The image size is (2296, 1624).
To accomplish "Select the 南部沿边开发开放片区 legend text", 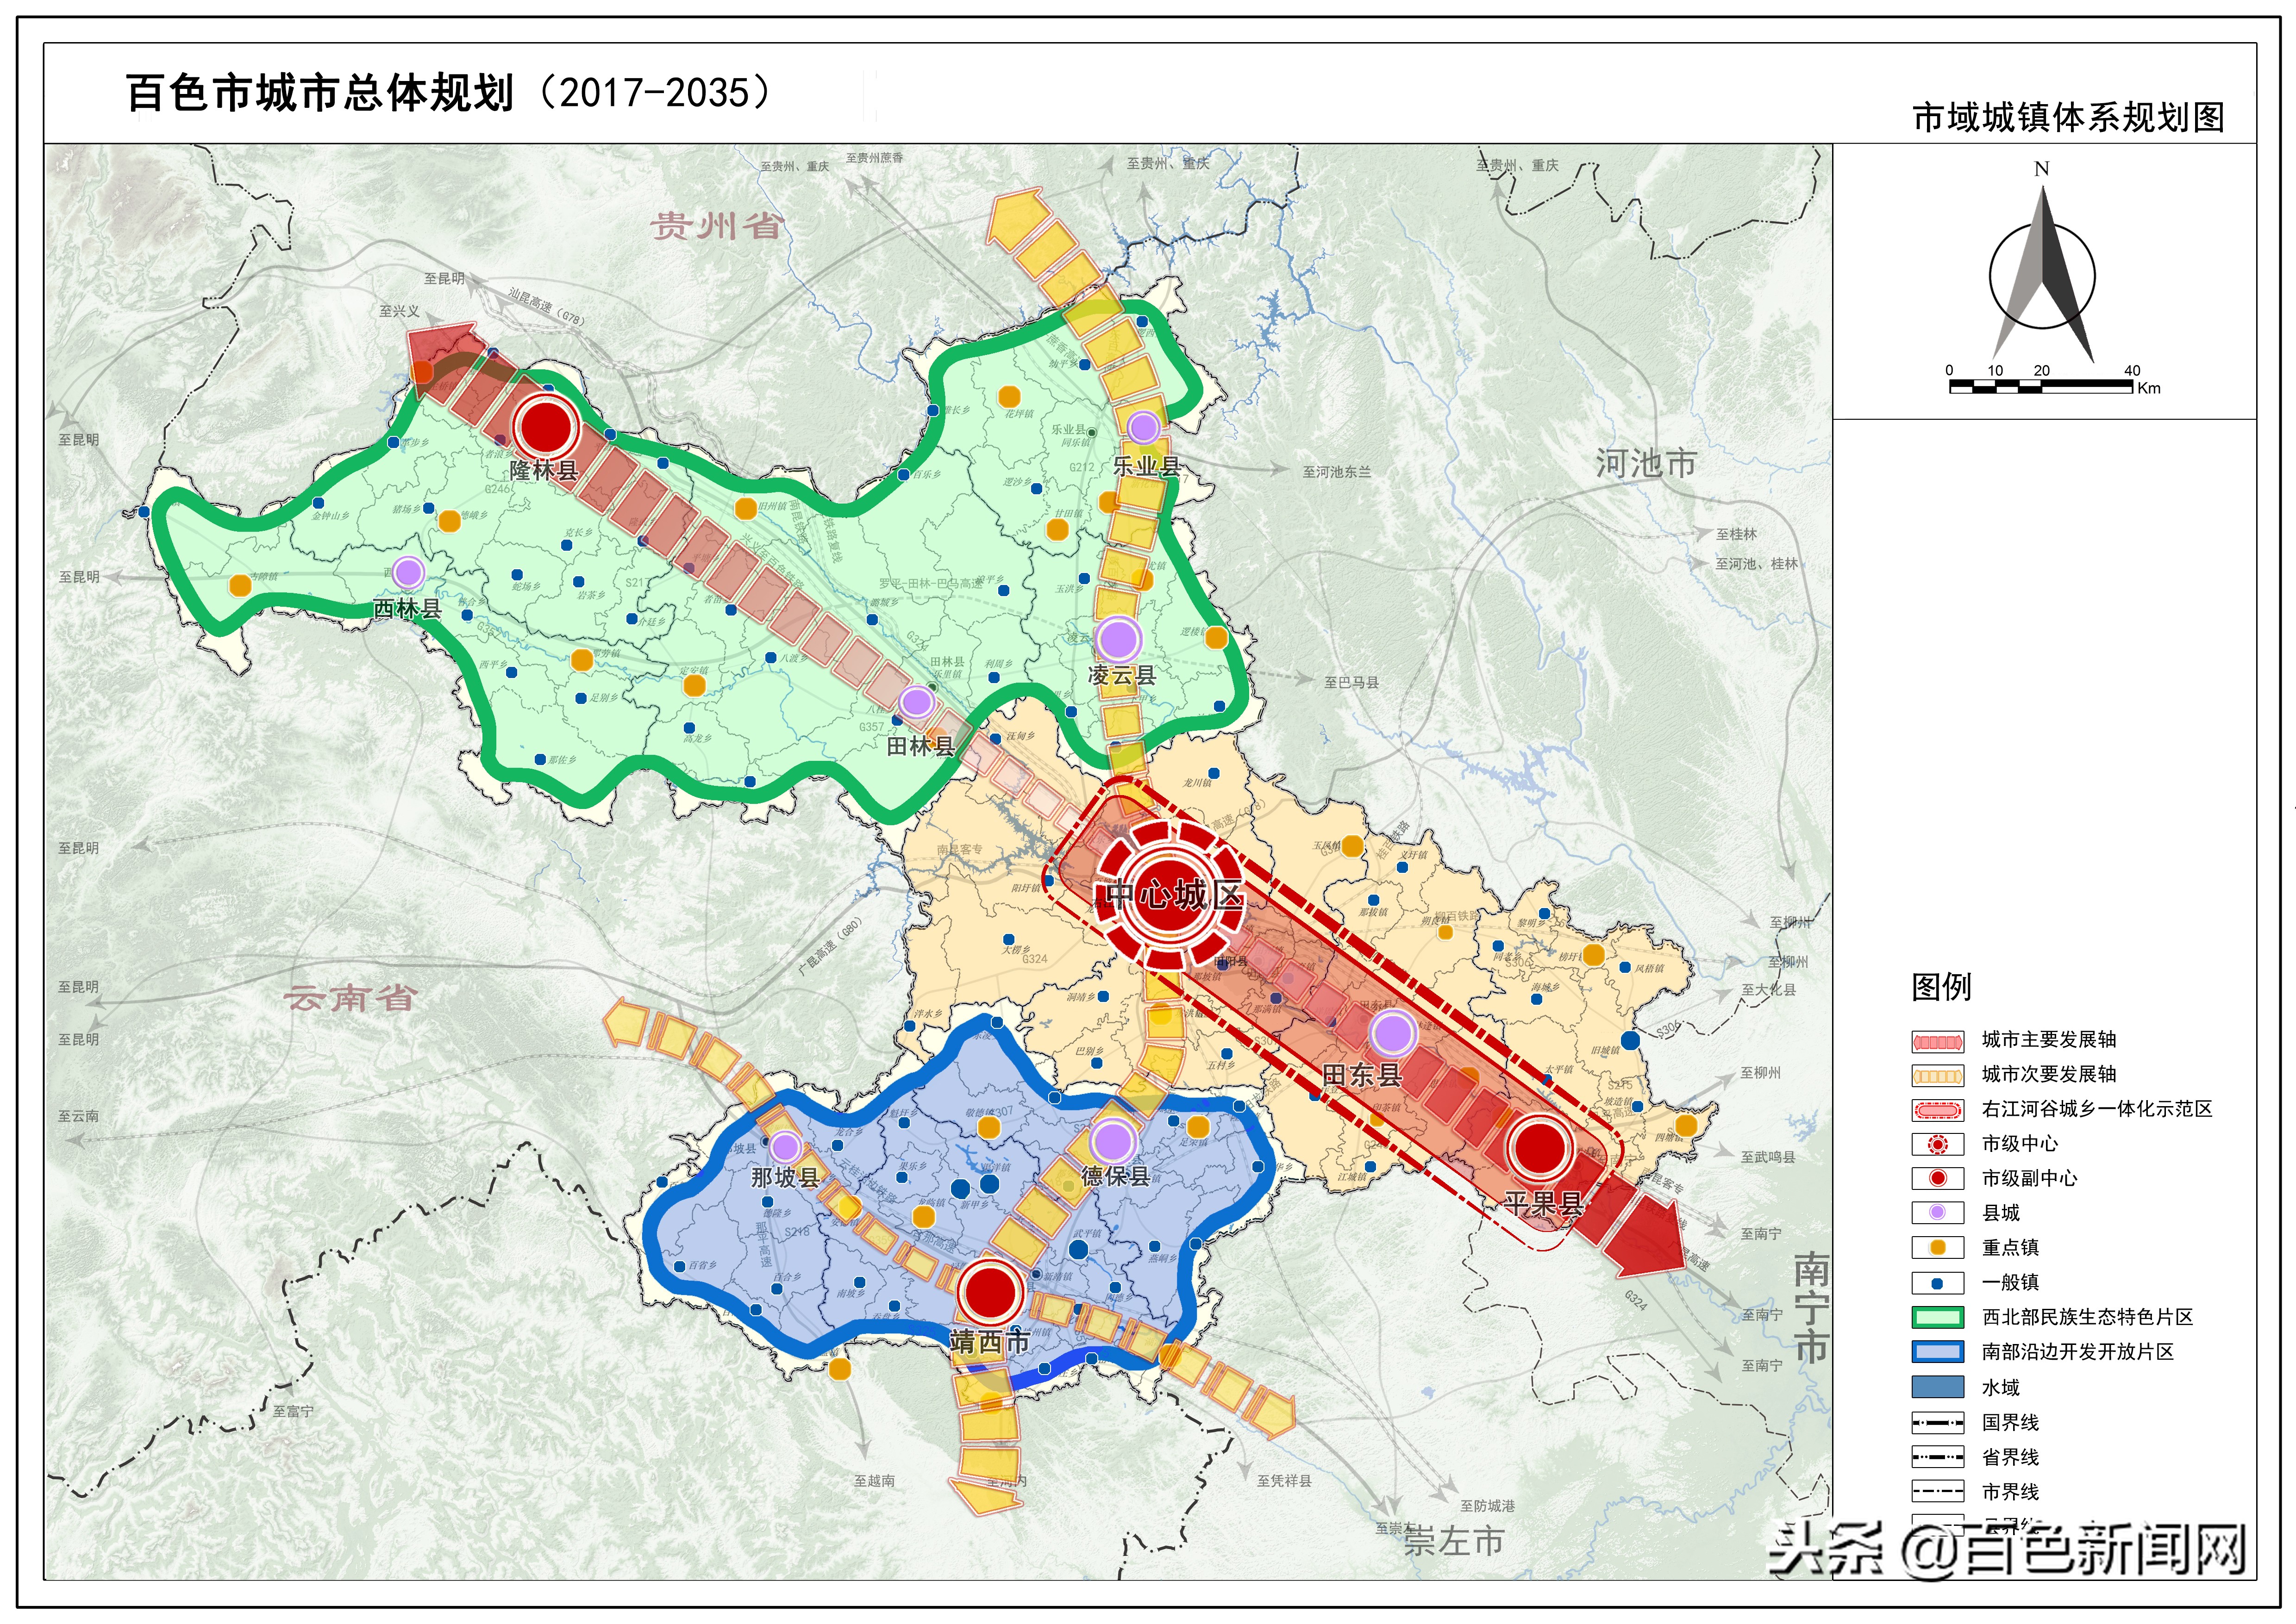I will click(2078, 1352).
